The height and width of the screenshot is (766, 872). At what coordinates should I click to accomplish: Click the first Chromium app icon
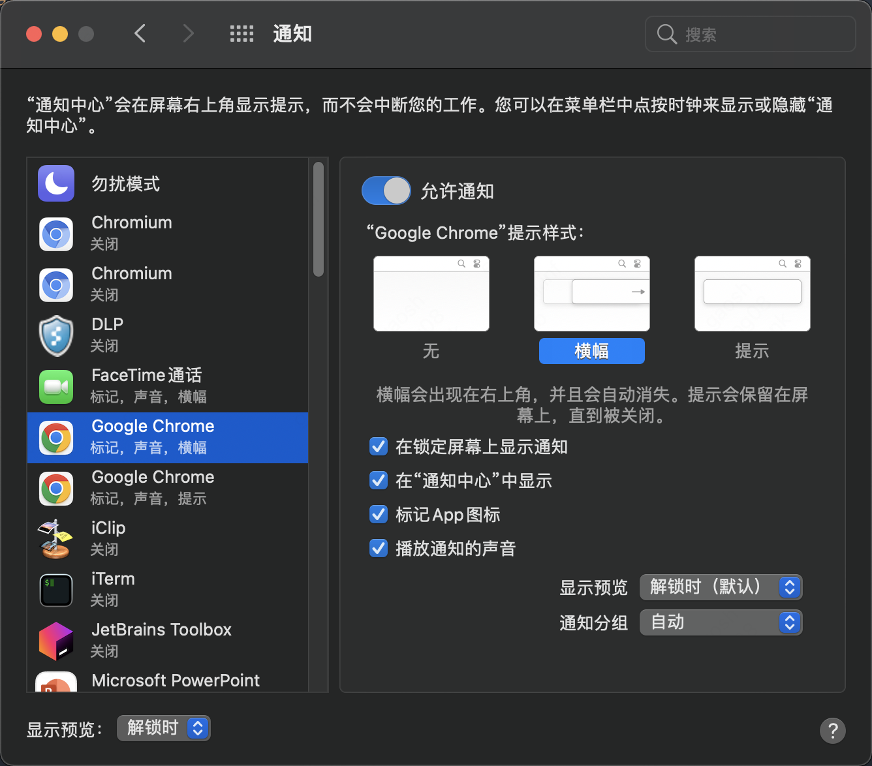[56, 234]
